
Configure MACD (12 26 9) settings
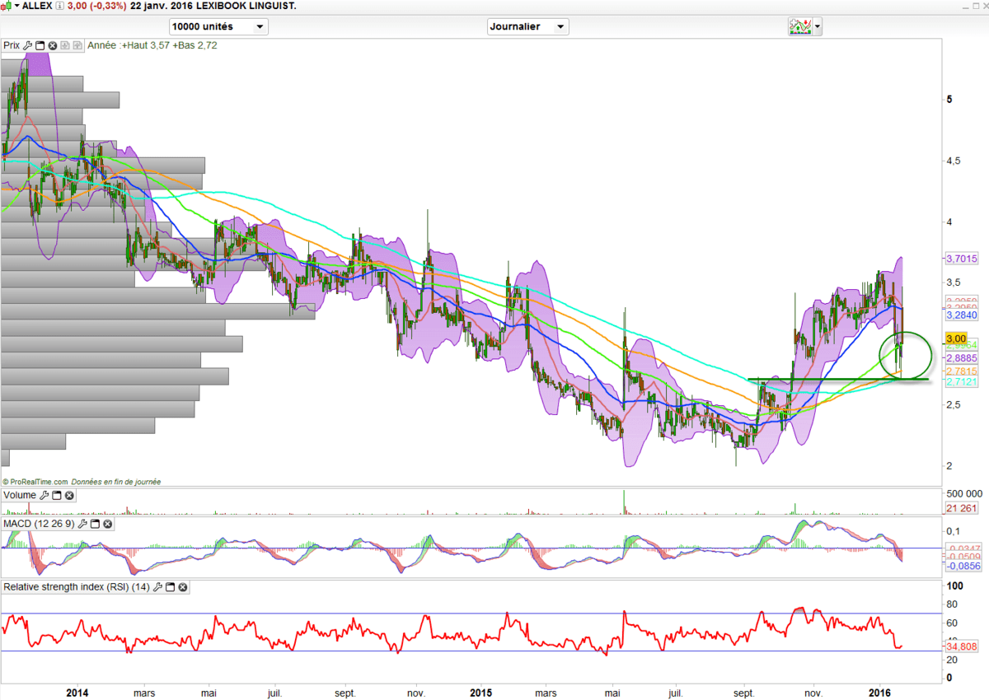point(82,524)
